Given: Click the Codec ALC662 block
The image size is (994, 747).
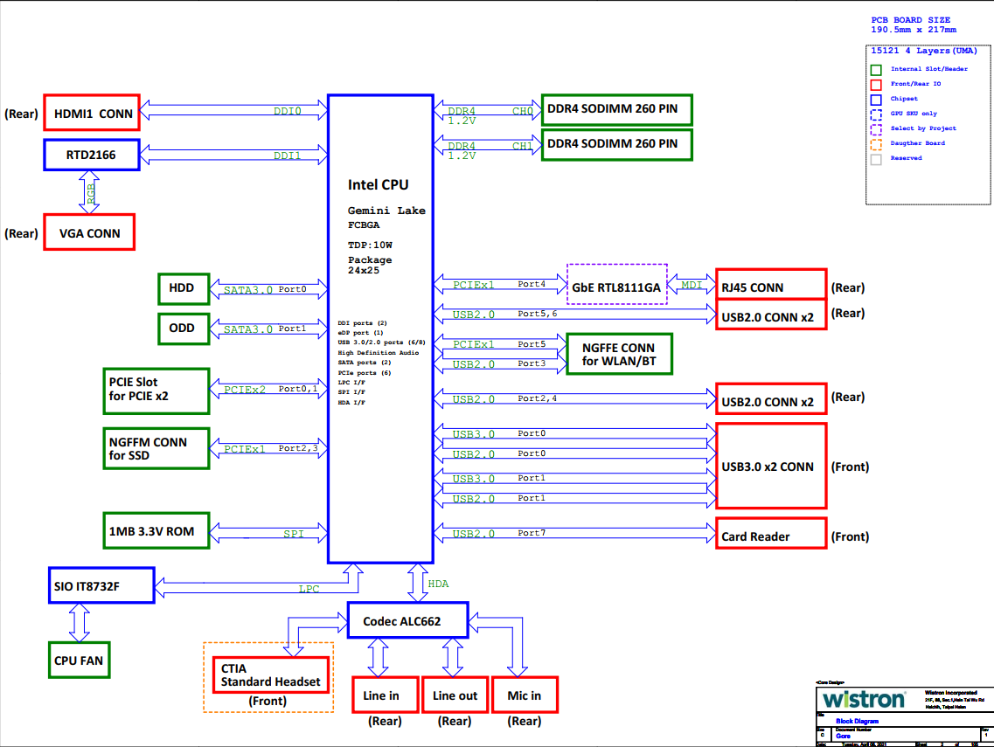Looking at the screenshot, I should pyautogui.click(x=407, y=622).
